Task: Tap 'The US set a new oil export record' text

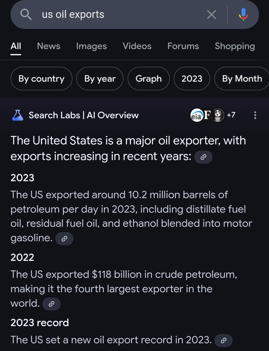Action: coord(111,340)
